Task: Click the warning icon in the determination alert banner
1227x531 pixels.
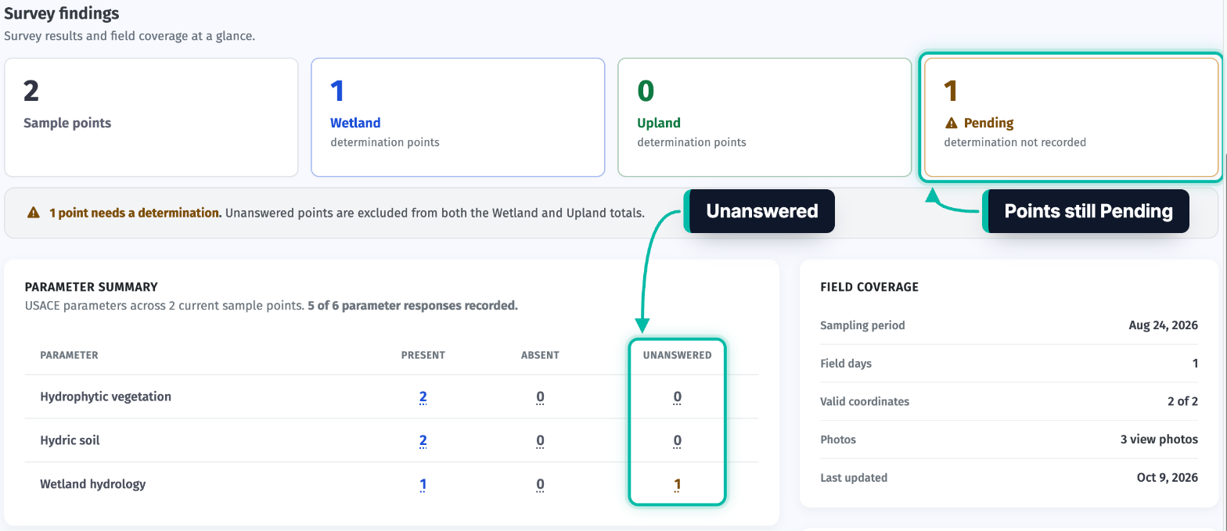Action: click(x=34, y=212)
